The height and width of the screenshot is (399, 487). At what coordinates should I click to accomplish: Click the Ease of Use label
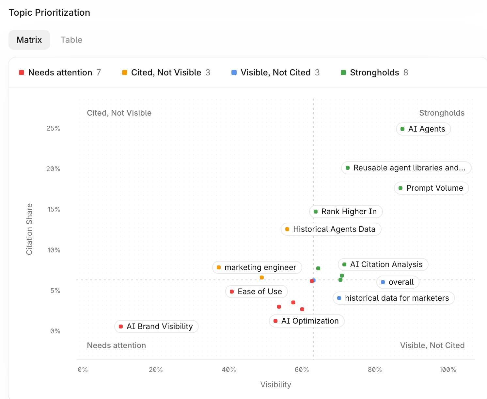[257, 292]
